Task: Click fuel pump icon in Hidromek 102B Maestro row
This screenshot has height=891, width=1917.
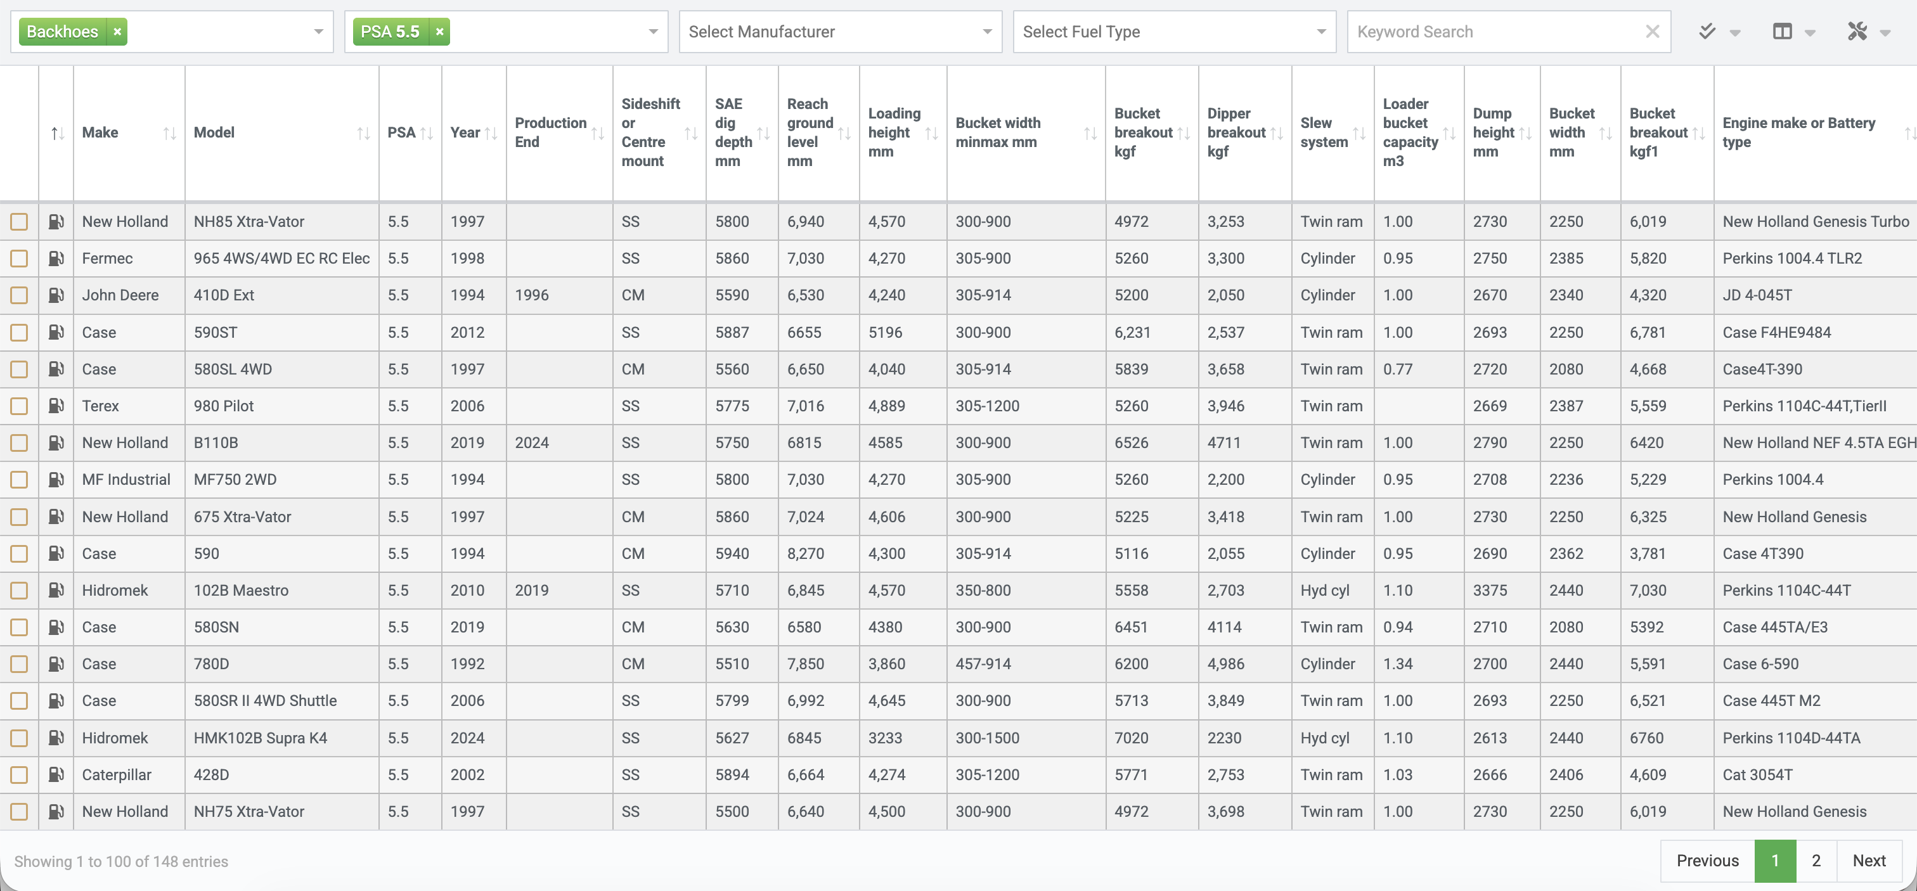Action: pyautogui.click(x=56, y=591)
